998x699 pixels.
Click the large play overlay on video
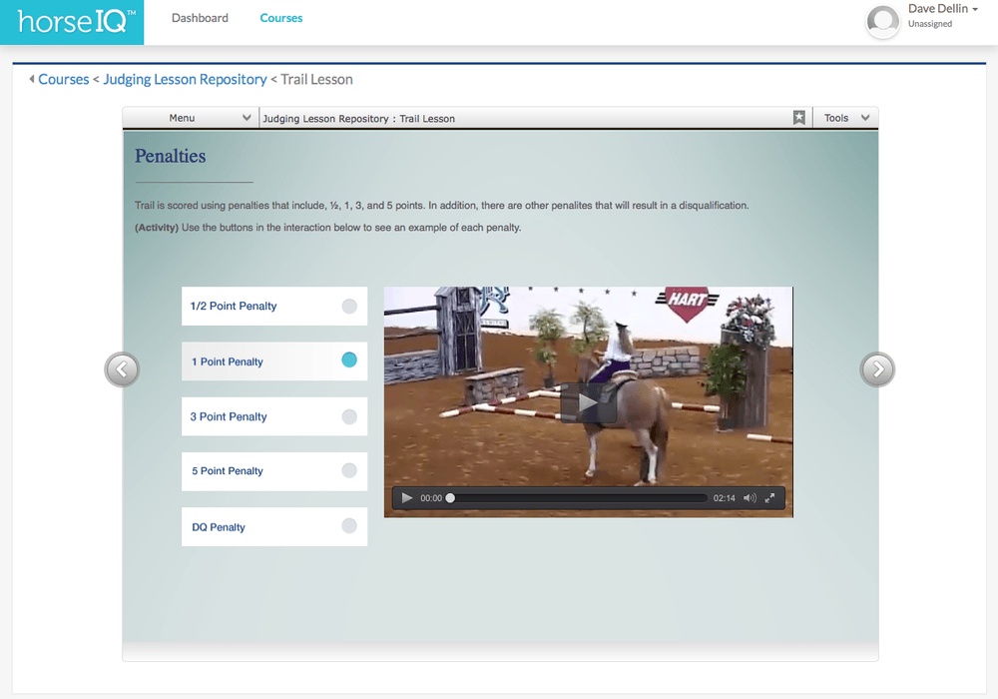(x=588, y=402)
